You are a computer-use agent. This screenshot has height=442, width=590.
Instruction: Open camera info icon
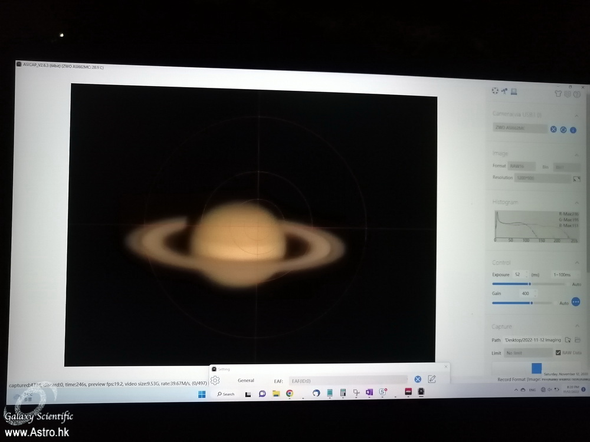[573, 130]
